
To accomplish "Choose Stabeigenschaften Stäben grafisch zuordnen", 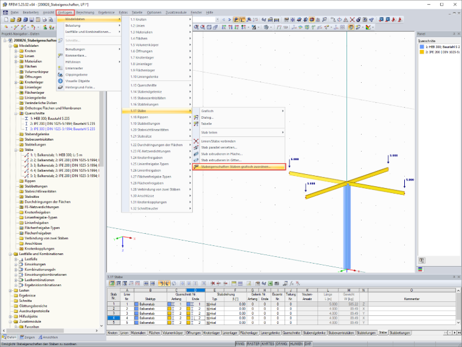I will [239, 167].
